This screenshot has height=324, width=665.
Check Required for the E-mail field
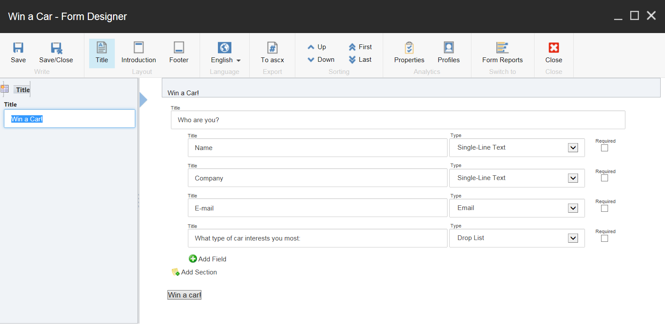605,208
